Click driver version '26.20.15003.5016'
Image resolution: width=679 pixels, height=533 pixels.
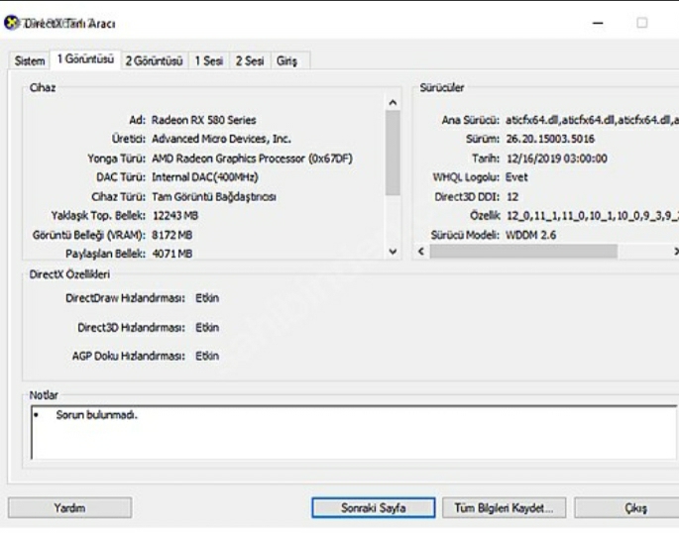550,139
